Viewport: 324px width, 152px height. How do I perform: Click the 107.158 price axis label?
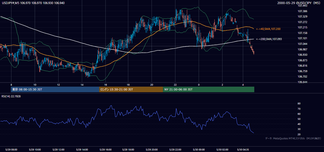tap(303, 33)
